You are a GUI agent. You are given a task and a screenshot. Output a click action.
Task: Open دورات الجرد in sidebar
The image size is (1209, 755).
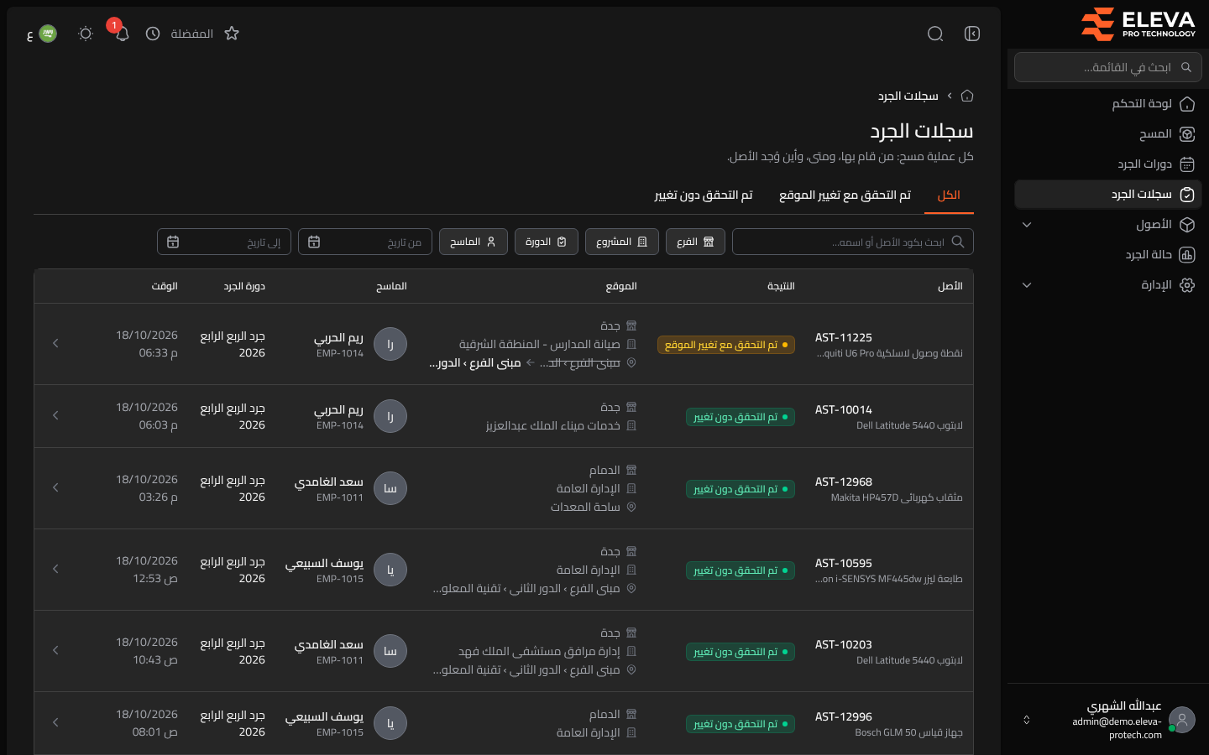(x=1108, y=164)
